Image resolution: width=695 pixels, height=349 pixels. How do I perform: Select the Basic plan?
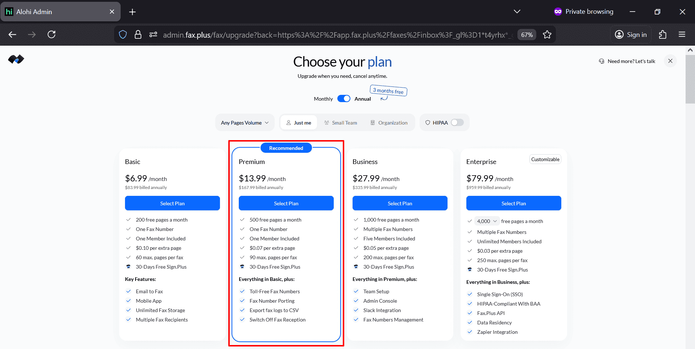point(172,203)
